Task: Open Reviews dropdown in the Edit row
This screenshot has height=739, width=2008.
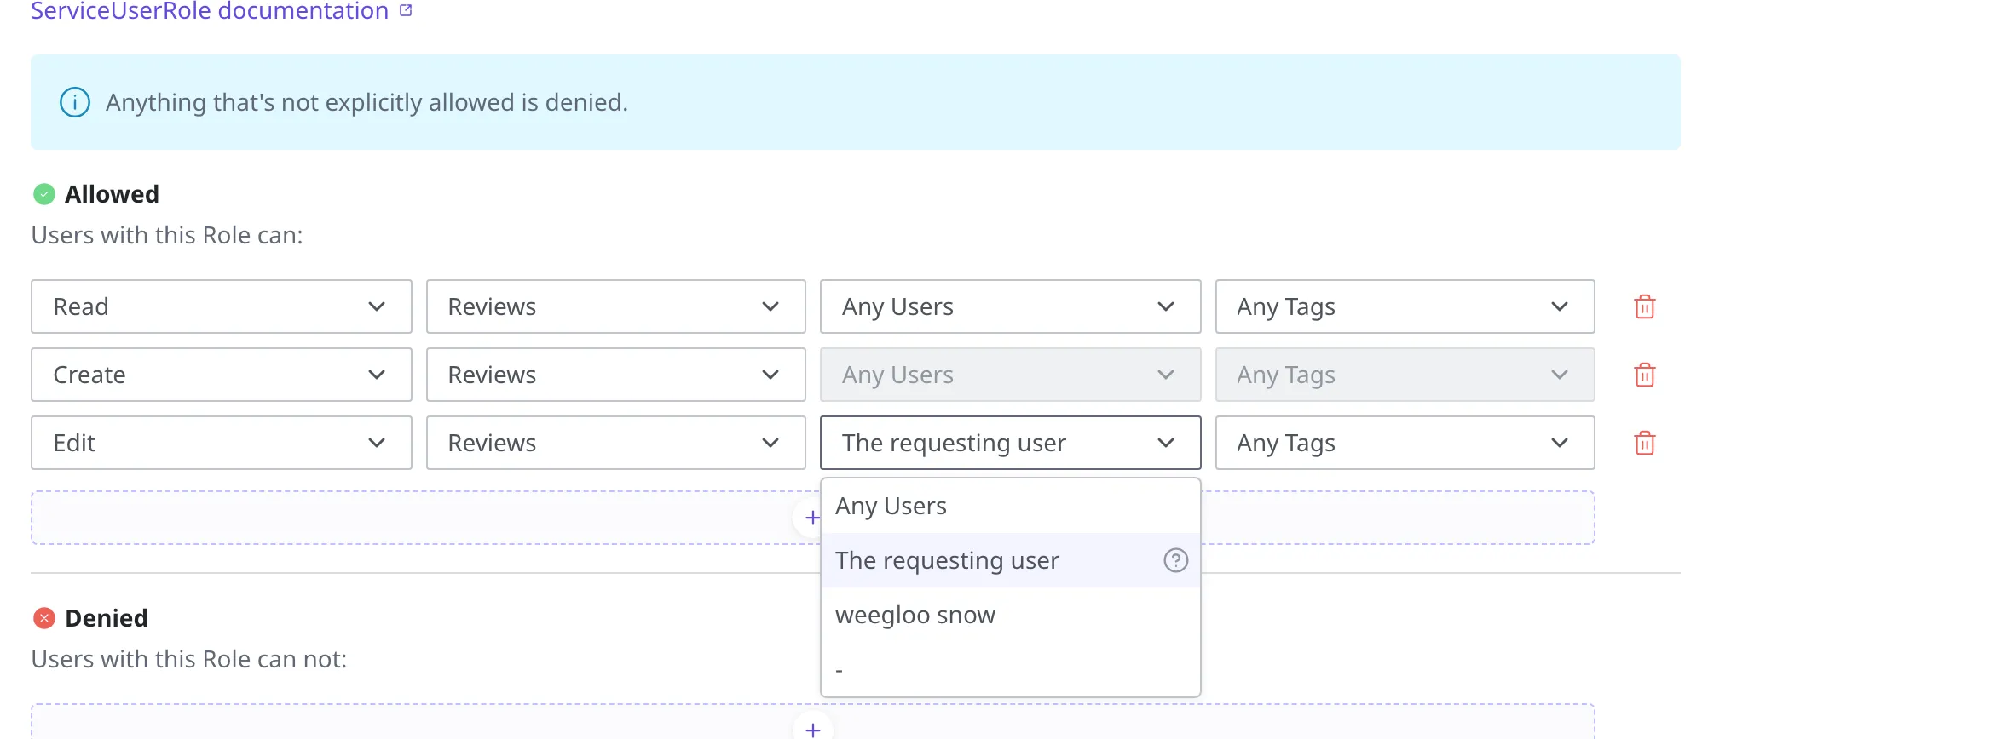Action: point(615,443)
